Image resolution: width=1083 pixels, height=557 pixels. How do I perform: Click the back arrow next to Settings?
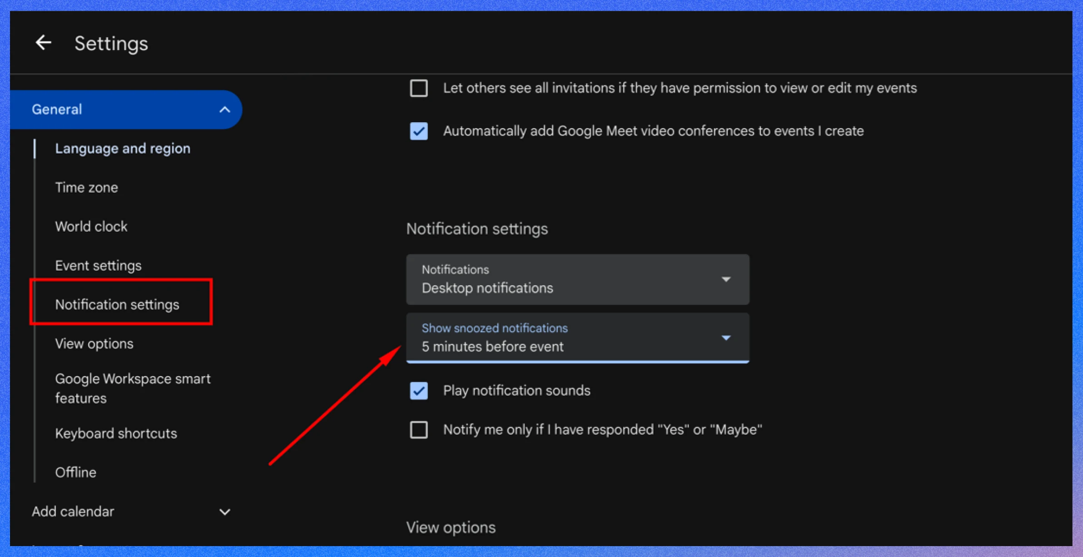(44, 43)
